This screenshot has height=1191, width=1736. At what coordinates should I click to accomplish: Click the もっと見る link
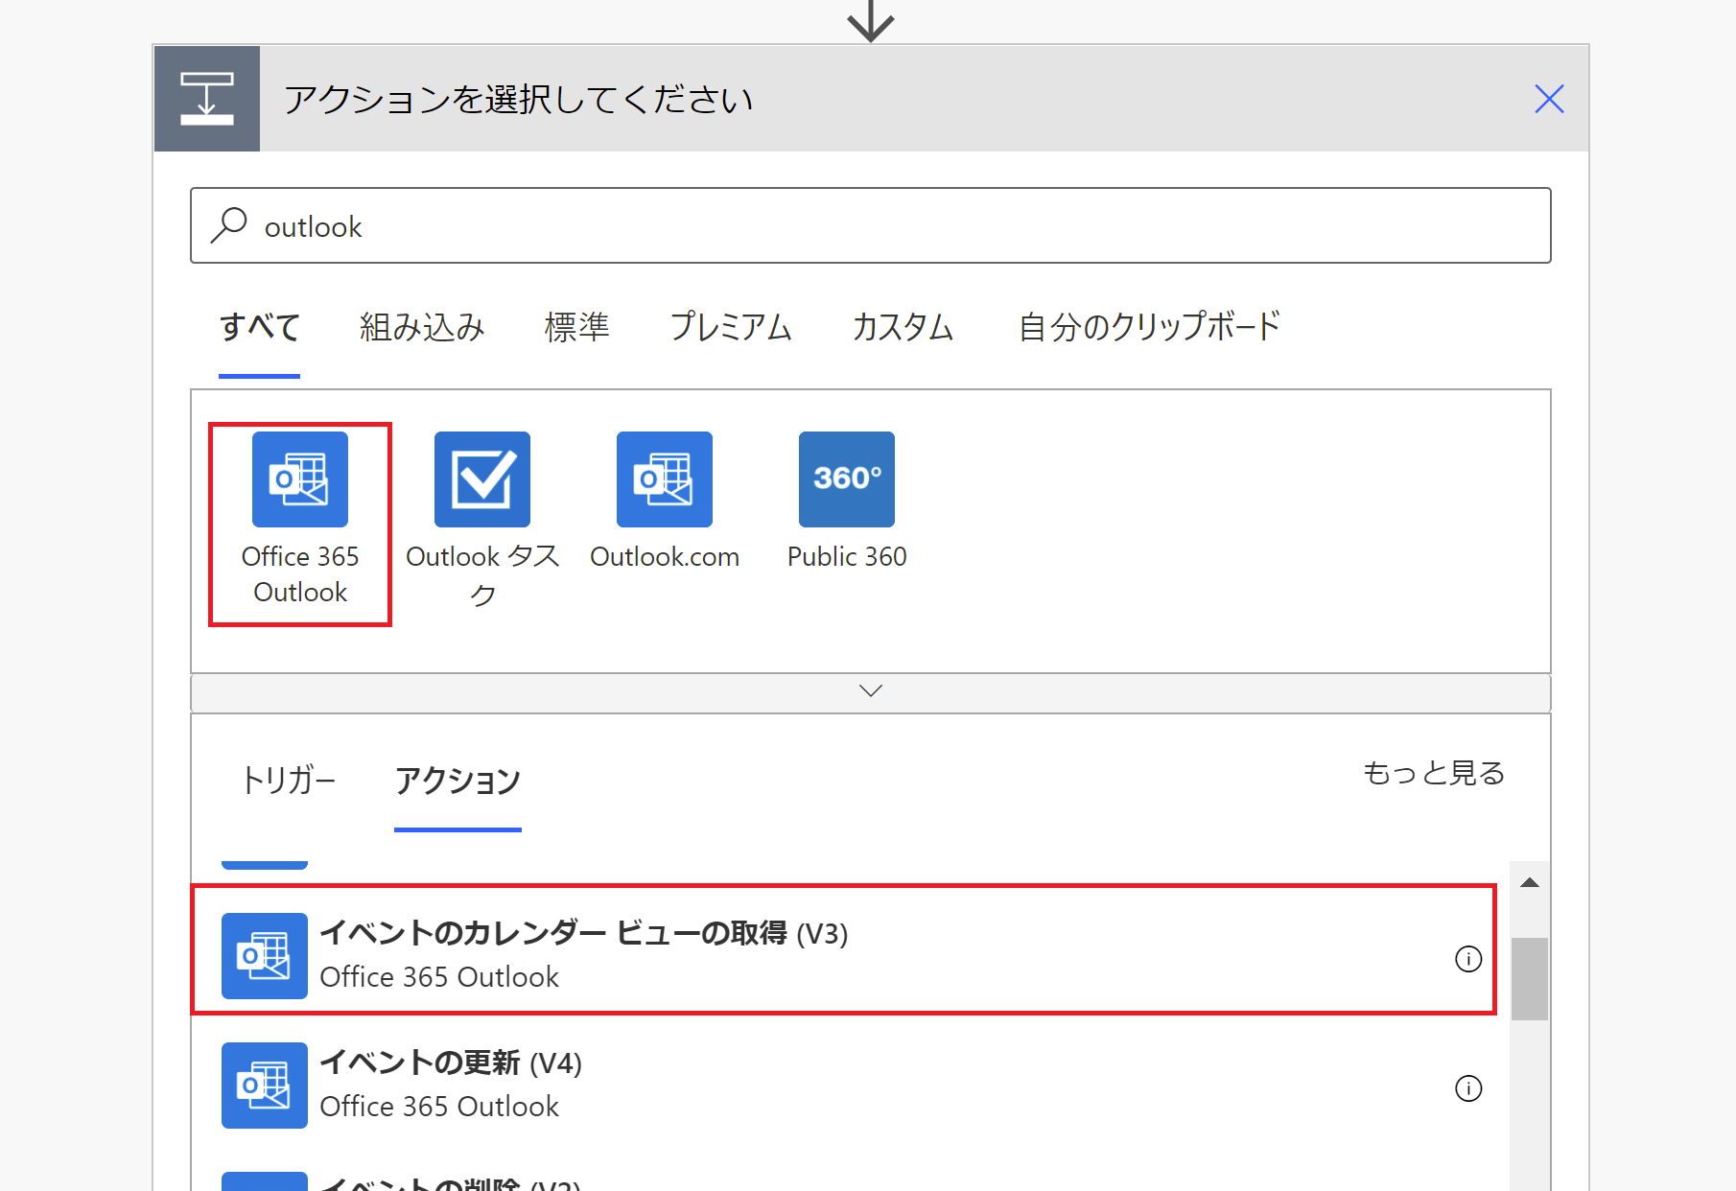coord(1434,773)
